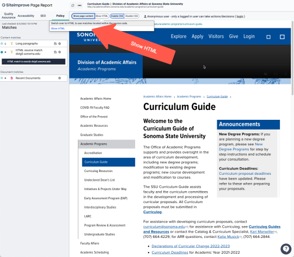The width and height of the screenshot is (294, 257).
Task: Expand the Long paragraphs arrow
Action: pyautogui.click(x=5, y=44)
